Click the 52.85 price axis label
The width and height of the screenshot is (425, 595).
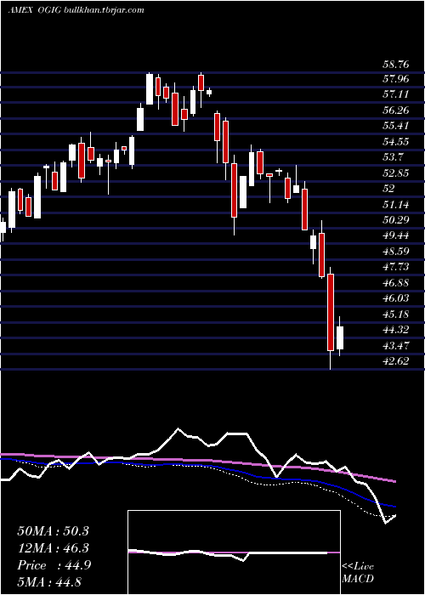[395, 173]
